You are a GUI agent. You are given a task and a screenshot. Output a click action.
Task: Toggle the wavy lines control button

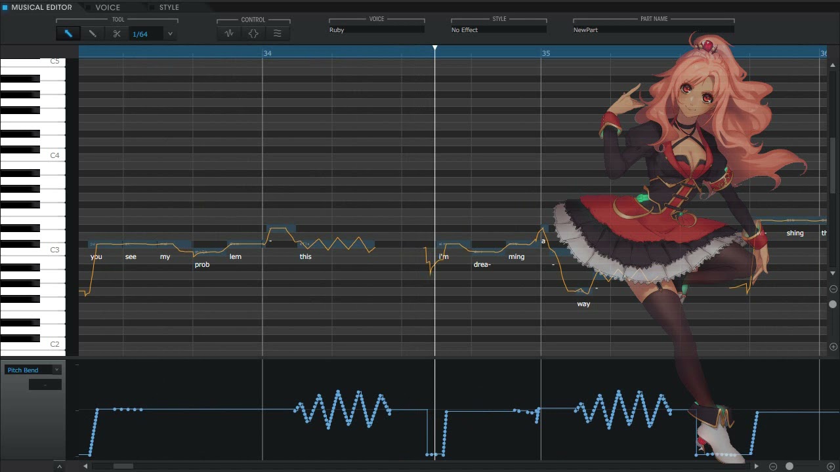point(278,33)
